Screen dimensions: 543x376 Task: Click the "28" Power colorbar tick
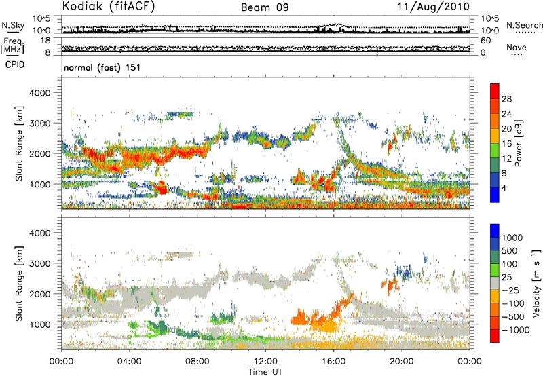506,99
